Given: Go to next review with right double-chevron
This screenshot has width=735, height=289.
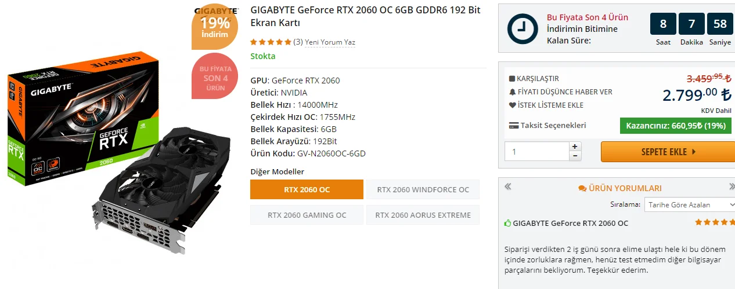Looking at the screenshot, I should 732,186.
